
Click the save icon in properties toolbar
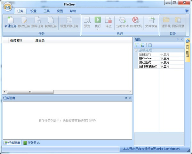pyautogui.click(x=150, y=45)
